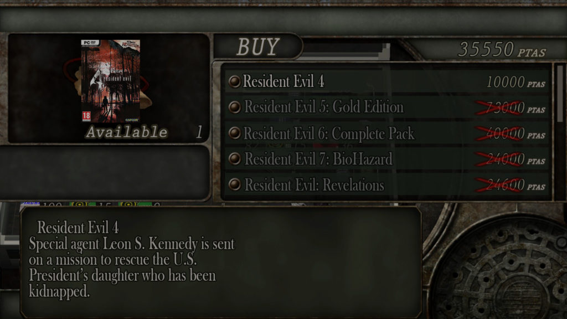This screenshot has width=567, height=319.
Task: Open the BUY tab
Action: (258, 47)
